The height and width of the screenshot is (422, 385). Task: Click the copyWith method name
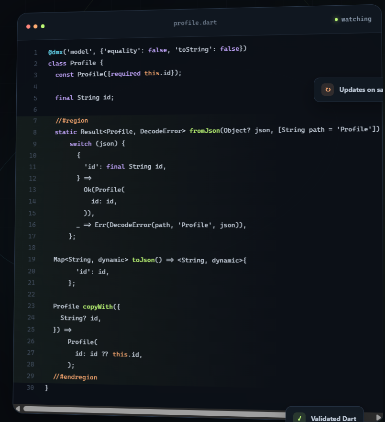coord(98,307)
